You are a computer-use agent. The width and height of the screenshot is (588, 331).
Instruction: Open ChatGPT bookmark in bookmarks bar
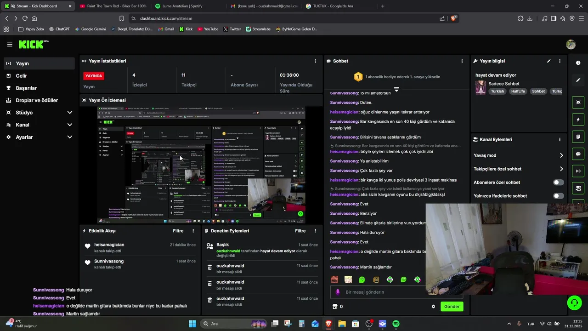pos(59,29)
